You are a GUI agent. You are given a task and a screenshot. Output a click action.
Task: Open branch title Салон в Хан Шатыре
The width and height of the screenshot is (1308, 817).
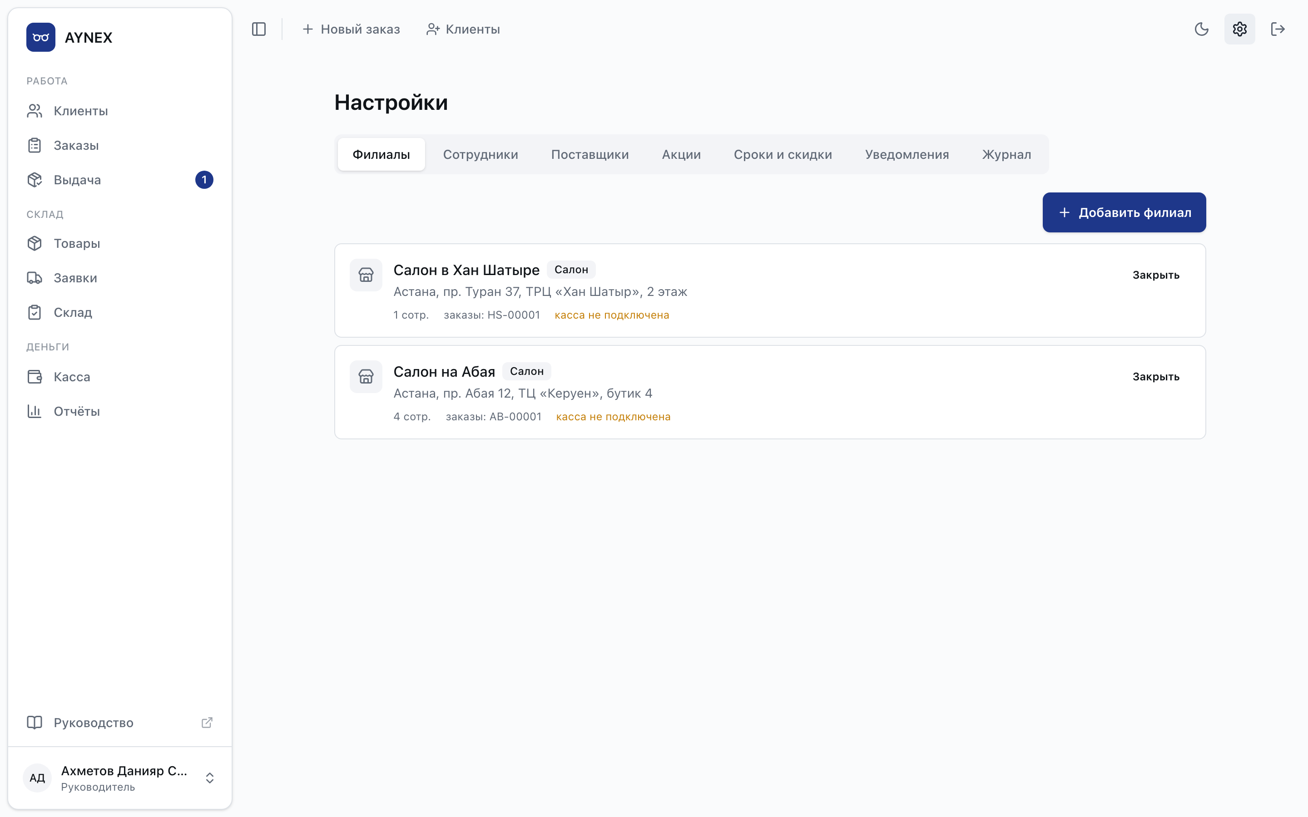click(x=466, y=270)
